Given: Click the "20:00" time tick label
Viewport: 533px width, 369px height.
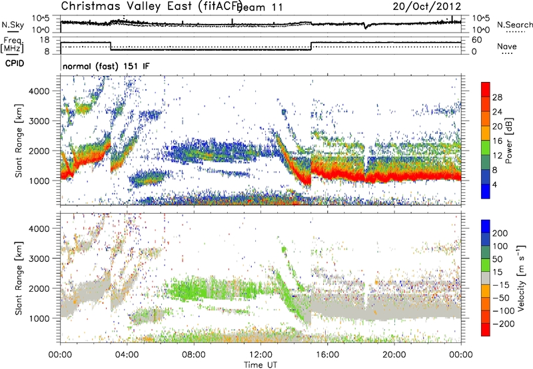Looking at the screenshot, I should (x=394, y=355).
